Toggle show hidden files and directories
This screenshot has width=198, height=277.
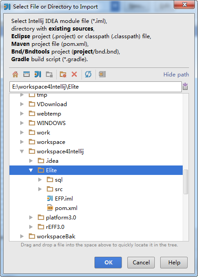(102, 74)
